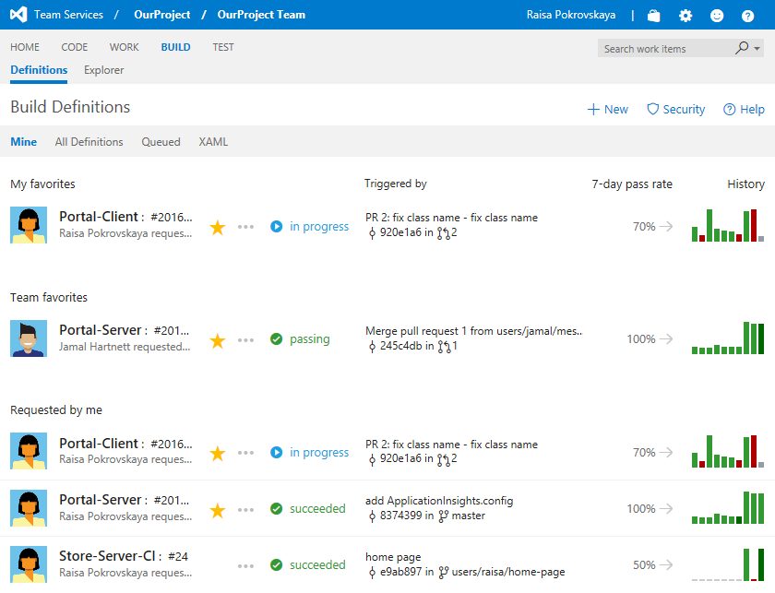Show the All Definitions view

point(89,142)
